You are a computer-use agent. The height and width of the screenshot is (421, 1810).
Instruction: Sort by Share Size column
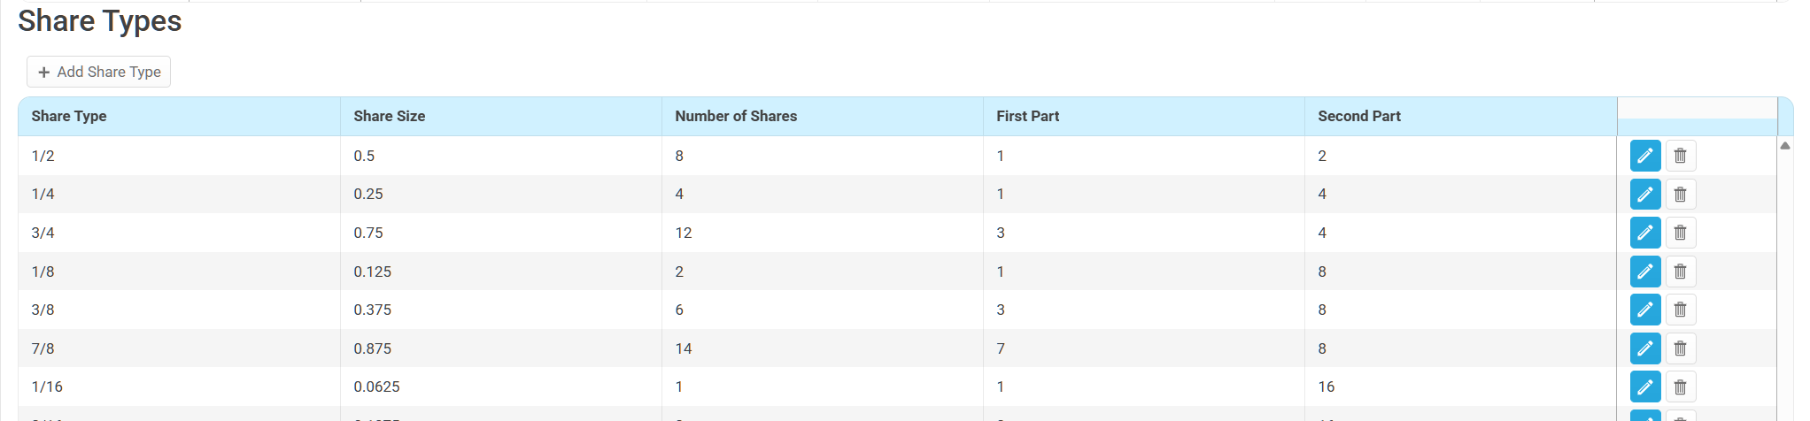coord(389,116)
